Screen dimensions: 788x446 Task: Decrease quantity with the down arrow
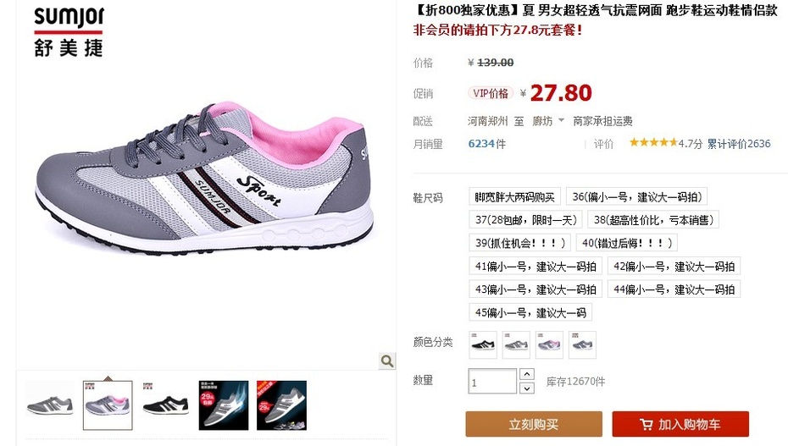526,388
